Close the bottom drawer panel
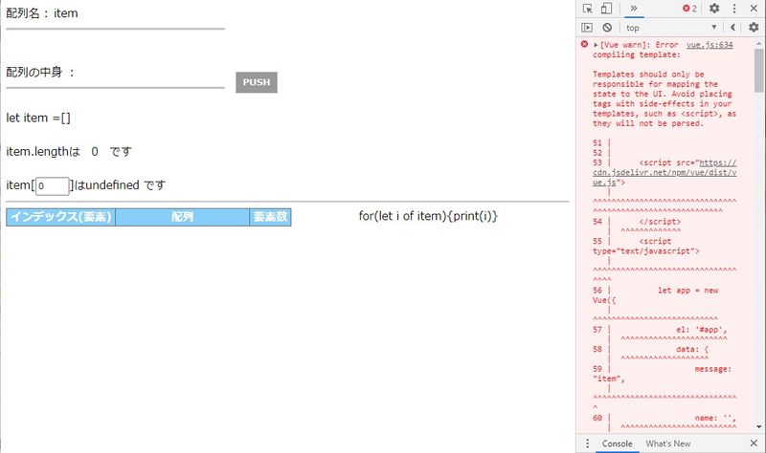The height and width of the screenshot is (453, 766). click(x=754, y=443)
